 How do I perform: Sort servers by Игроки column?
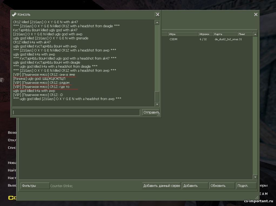tap(205, 34)
